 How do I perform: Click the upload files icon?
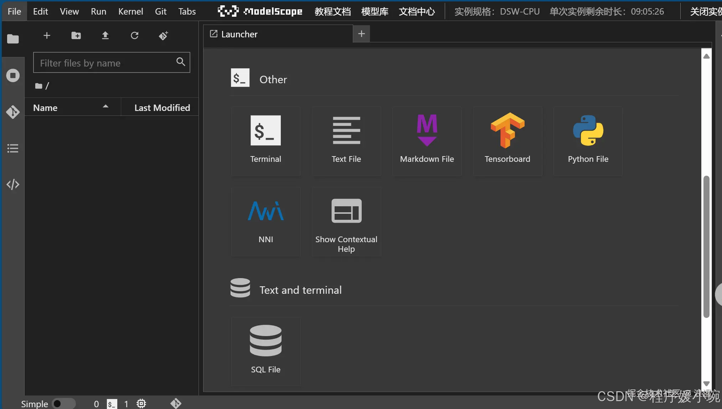pyautogui.click(x=105, y=36)
